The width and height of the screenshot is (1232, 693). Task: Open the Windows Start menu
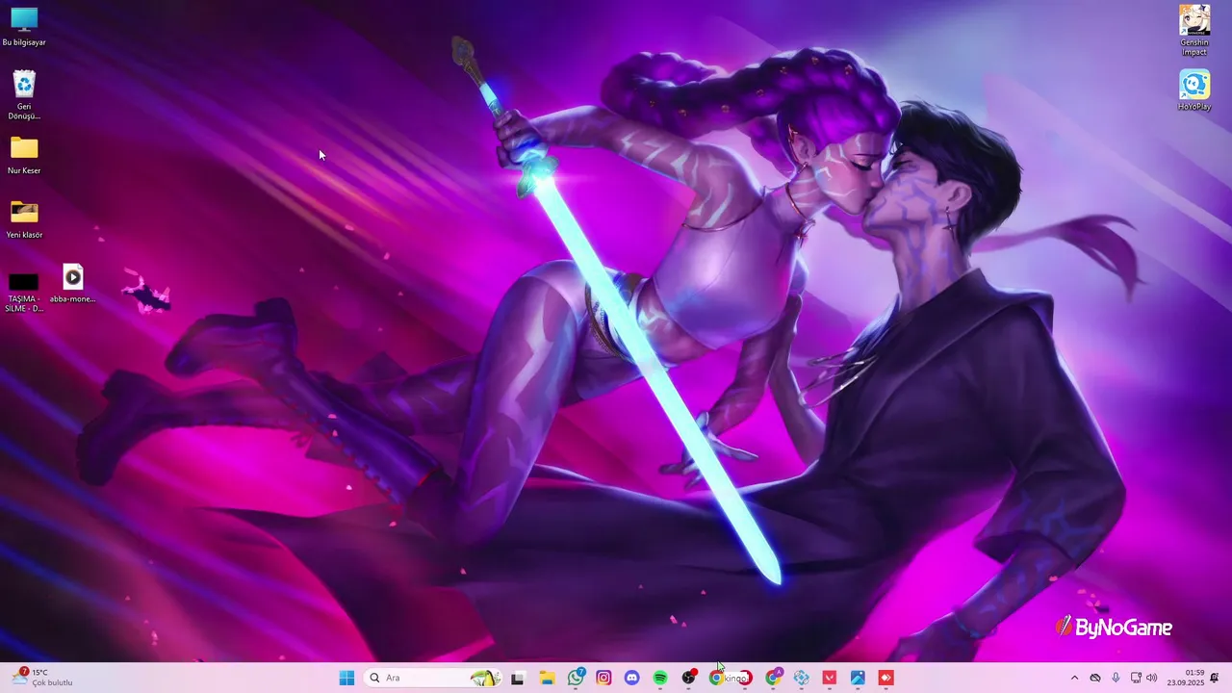pos(346,678)
